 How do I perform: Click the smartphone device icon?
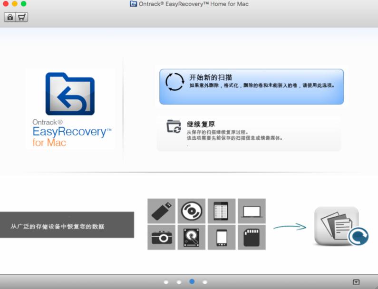pos(221,237)
